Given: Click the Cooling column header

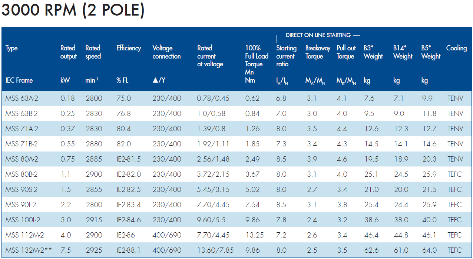Looking at the screenshot, I should coord(456,48).
